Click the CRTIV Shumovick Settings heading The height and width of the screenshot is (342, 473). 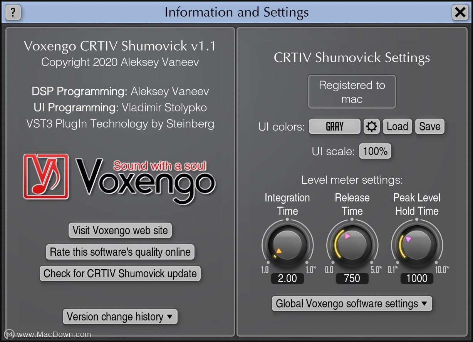coord(352,58)
